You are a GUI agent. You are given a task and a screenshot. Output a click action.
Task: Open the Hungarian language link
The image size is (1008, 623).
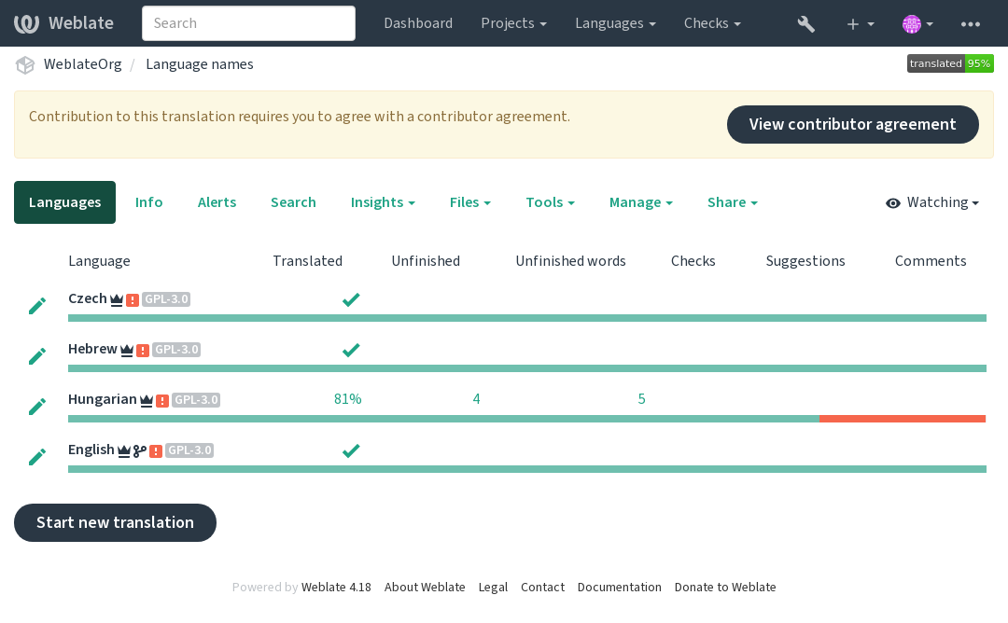pos(103,399)
